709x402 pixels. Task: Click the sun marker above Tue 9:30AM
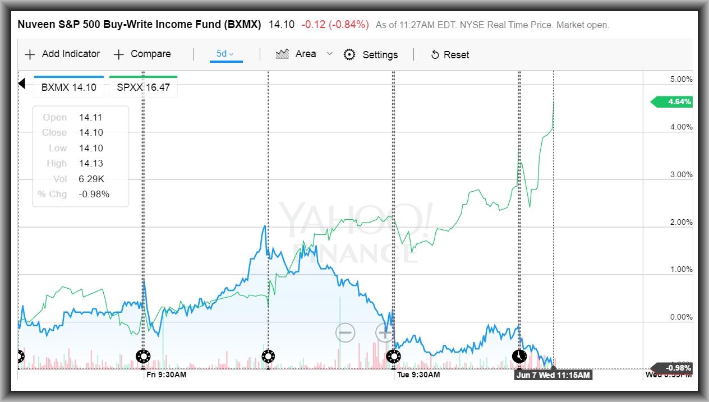(x=394, y=355)
